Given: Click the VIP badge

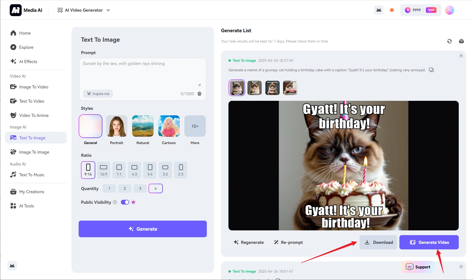Looking at the screenshot, I should (x=431, y=10).
